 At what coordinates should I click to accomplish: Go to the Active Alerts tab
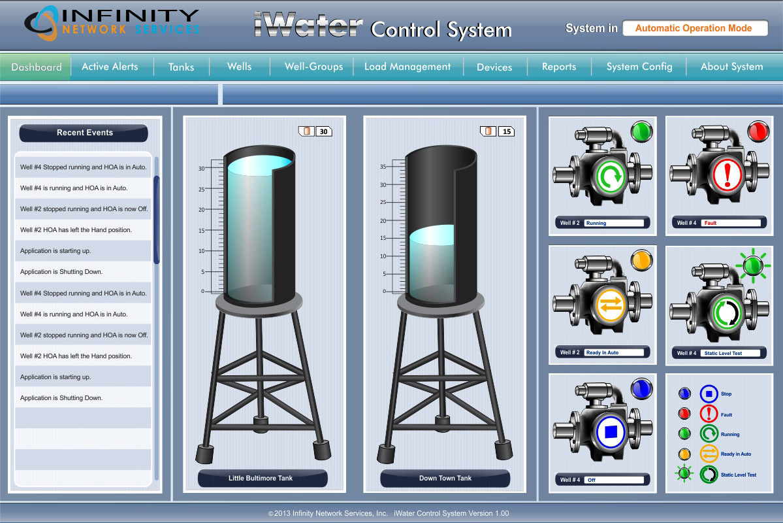[x=110, y=67]
